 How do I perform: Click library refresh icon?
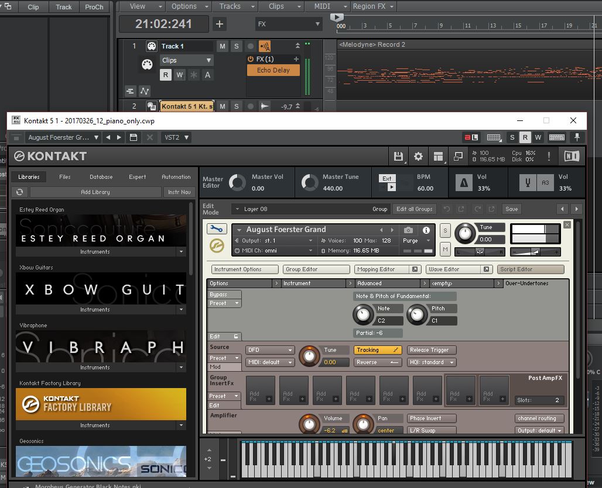(x=20, y=192)
